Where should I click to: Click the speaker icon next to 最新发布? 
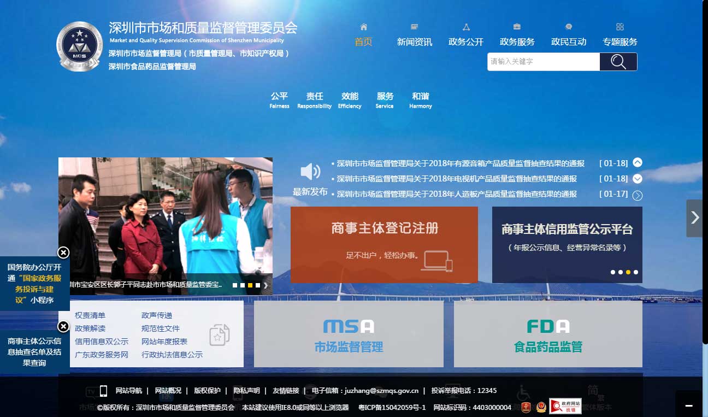pos(310,172)
